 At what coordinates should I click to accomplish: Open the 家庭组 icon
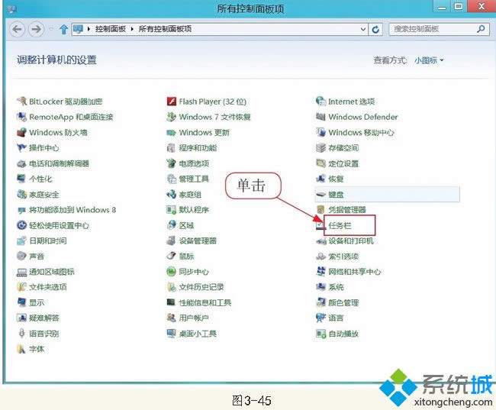point(172,195)
